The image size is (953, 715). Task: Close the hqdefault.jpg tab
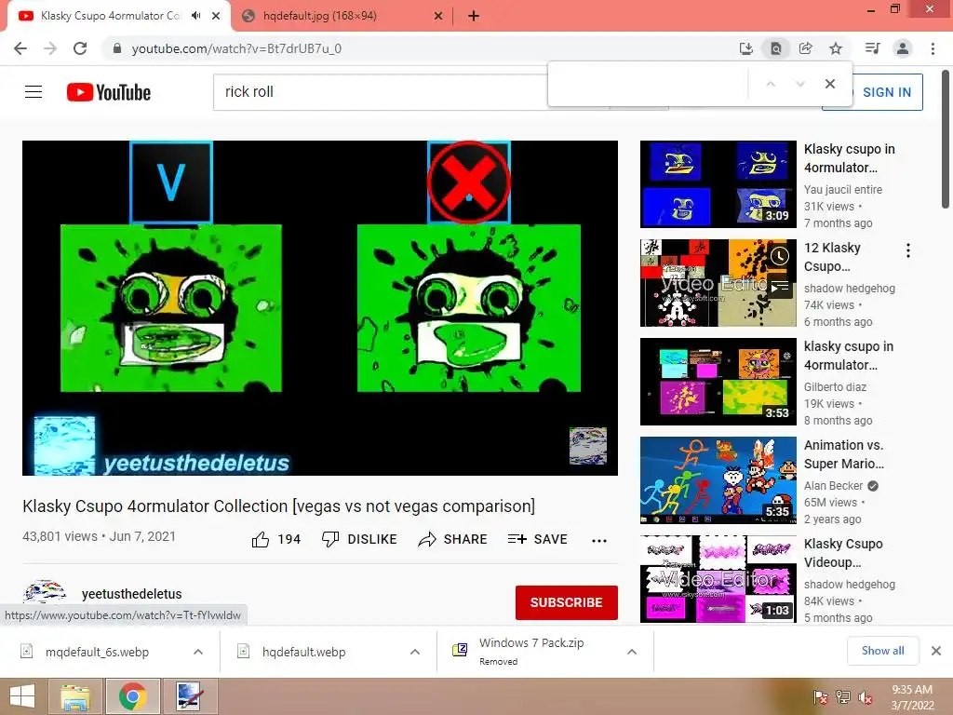[438, 17]
